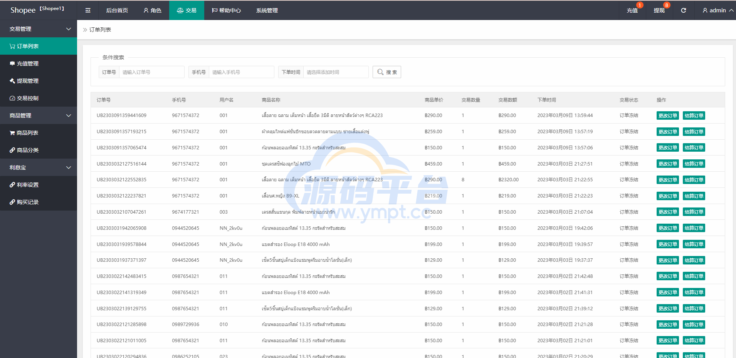Click the timestamp 2023年03月03日 21:07:04
736x358 pixels.
point(565,212)
